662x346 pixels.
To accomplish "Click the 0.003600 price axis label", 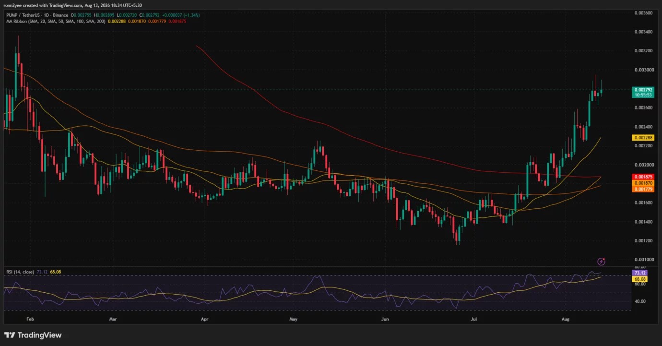I will pos(643,13).
